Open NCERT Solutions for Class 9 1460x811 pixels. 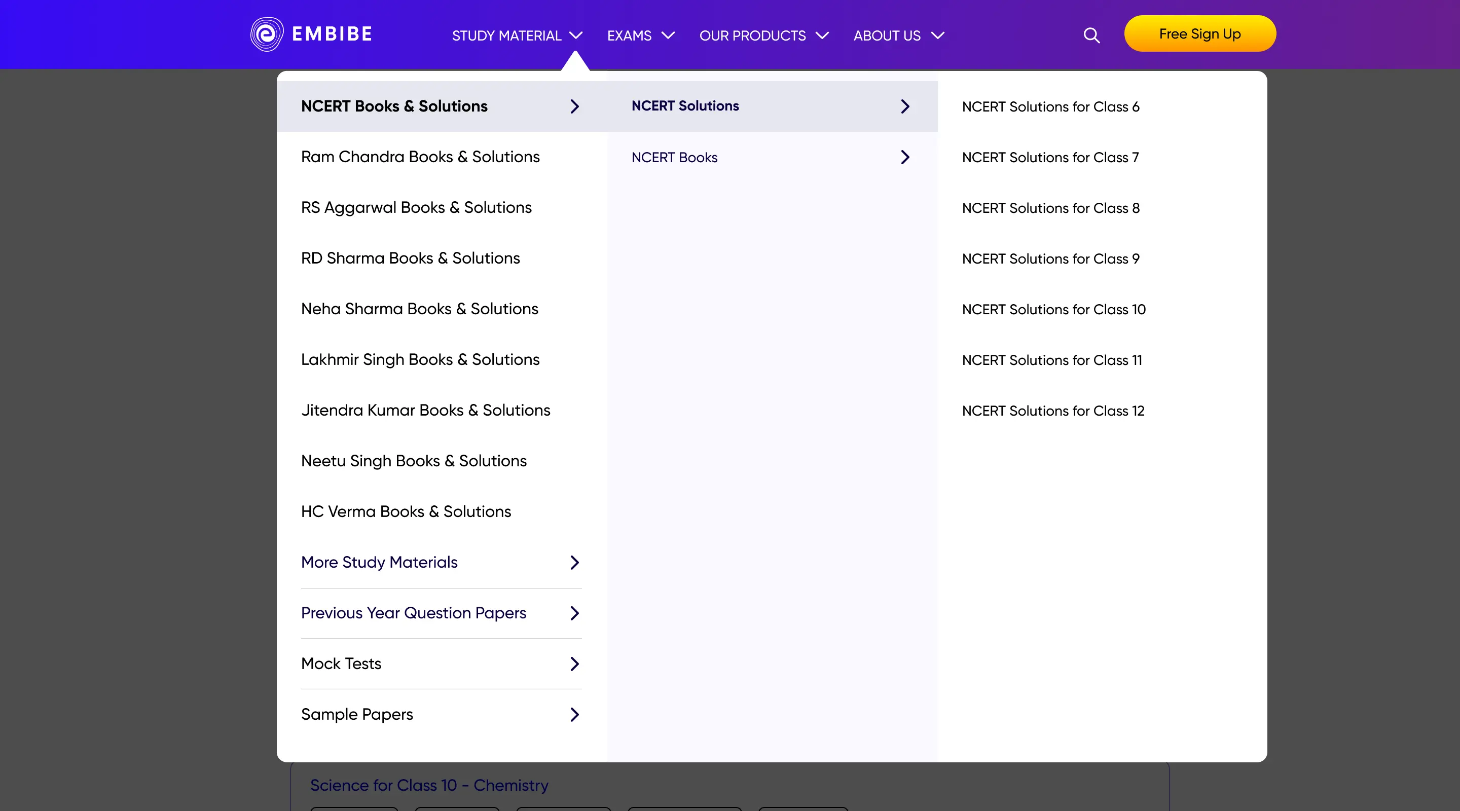(1050, 259)
